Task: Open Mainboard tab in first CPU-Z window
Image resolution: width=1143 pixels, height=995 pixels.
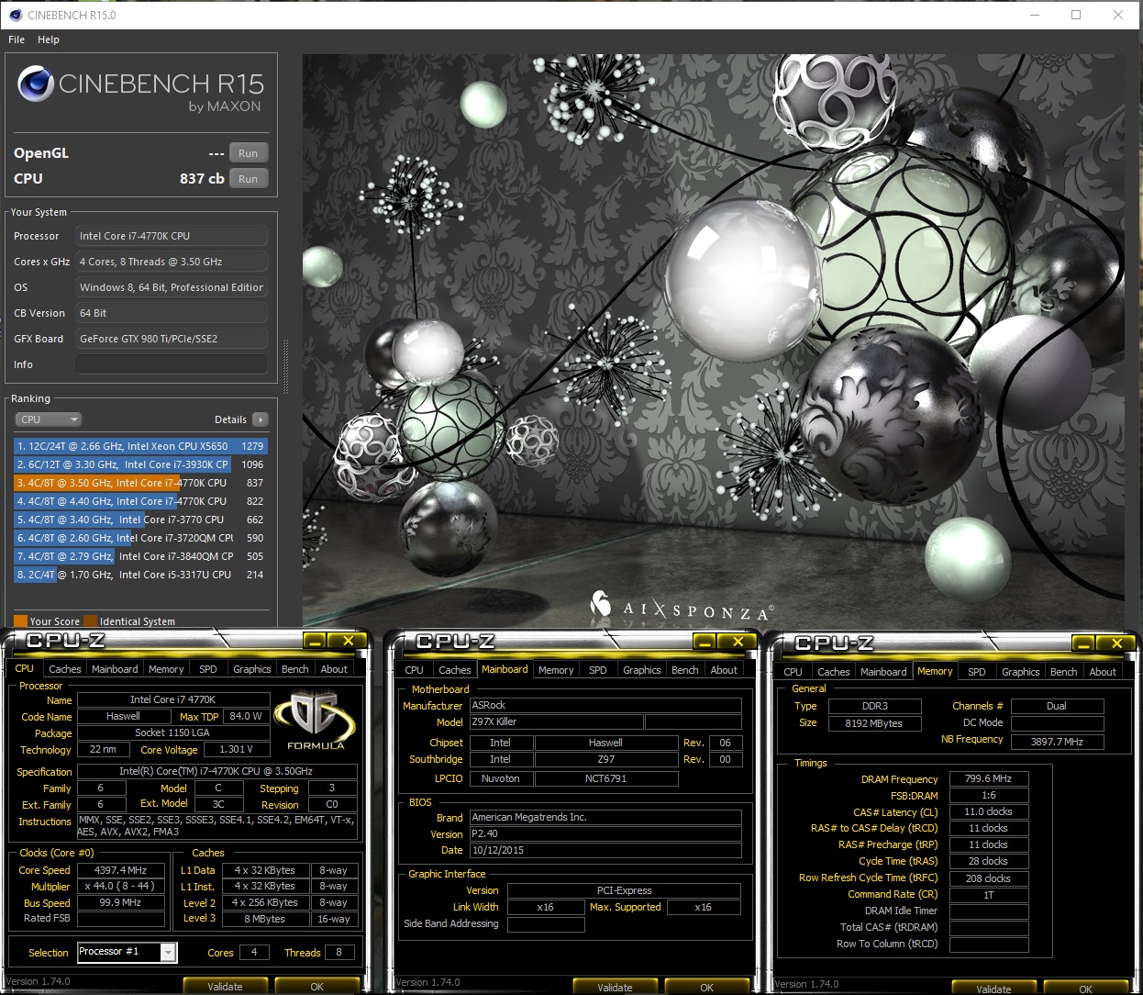Action: (115, 669)
